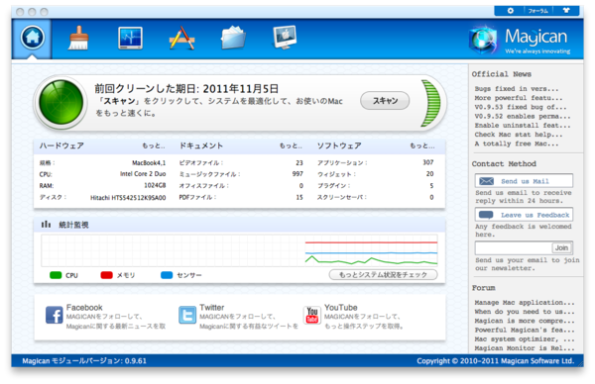Image resolution: width=595 pixels, height=384 pixels.
Task: Click the スキャン button
Action: 385,101
